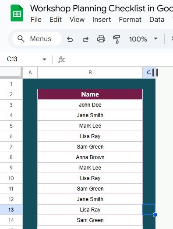
Task: Open the 100% zoom dropdown
Action: coord(143,39)
